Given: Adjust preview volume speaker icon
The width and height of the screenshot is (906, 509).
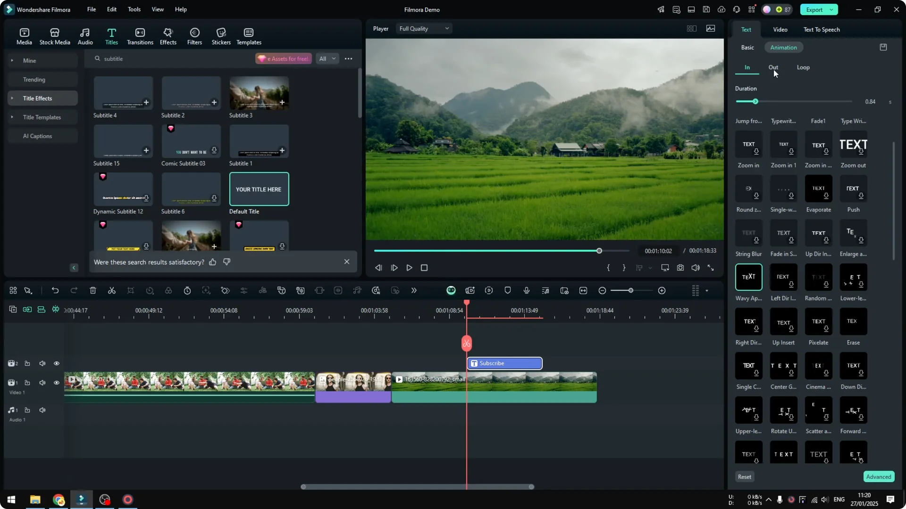Looking at the screenshot, I should click(696, 268).
